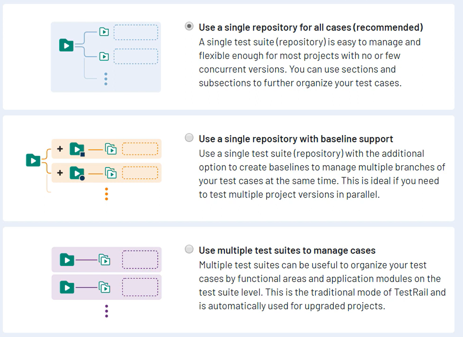This screenshot has width=463, height=337.
Task: Click lower copy-play icon in purple diagram
Action: pyautogui.click(x=104, y=288)
